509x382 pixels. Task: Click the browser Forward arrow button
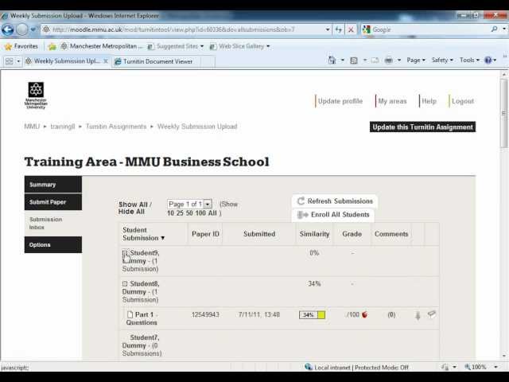pos(22,29)
